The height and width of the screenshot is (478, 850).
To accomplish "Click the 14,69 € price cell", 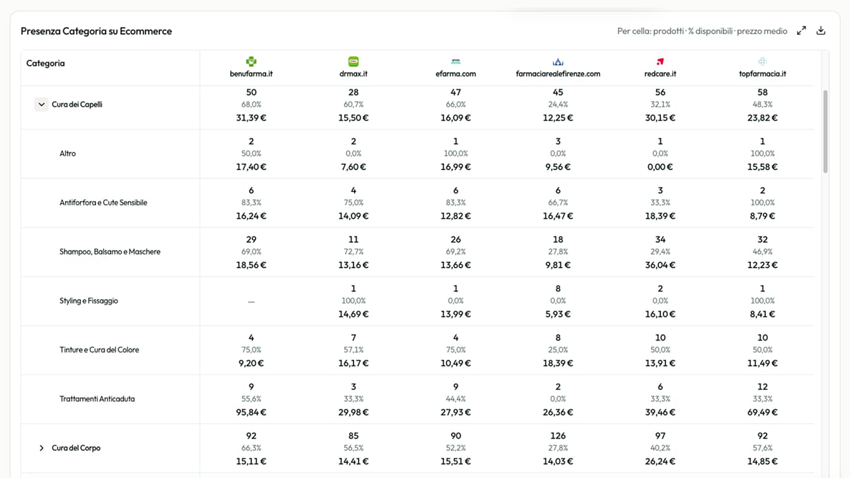I will click(354, 314).
